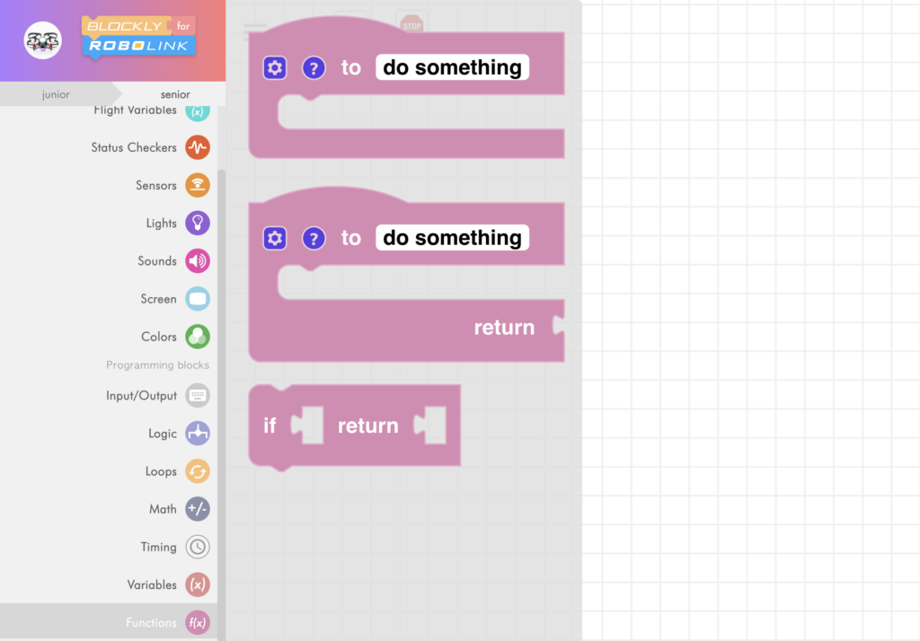Select the Loops category label
The image size is (920, 641).
[161, 471]
